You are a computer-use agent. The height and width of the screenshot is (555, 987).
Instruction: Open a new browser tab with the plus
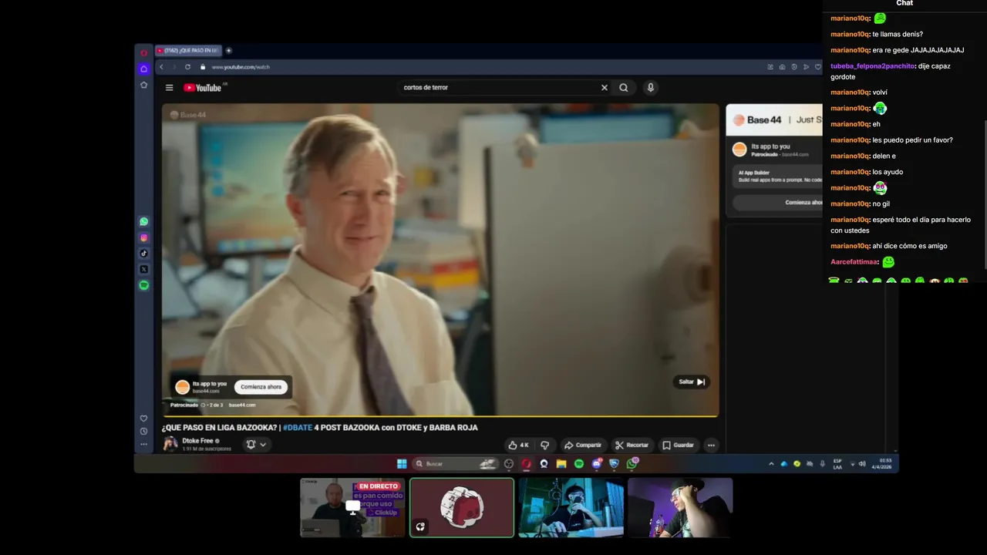228,51
